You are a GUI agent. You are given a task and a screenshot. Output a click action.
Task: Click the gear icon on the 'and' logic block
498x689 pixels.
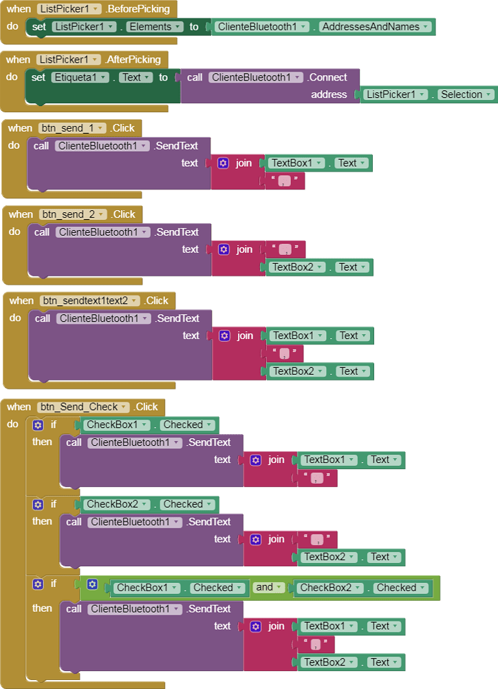pos(92,585)
